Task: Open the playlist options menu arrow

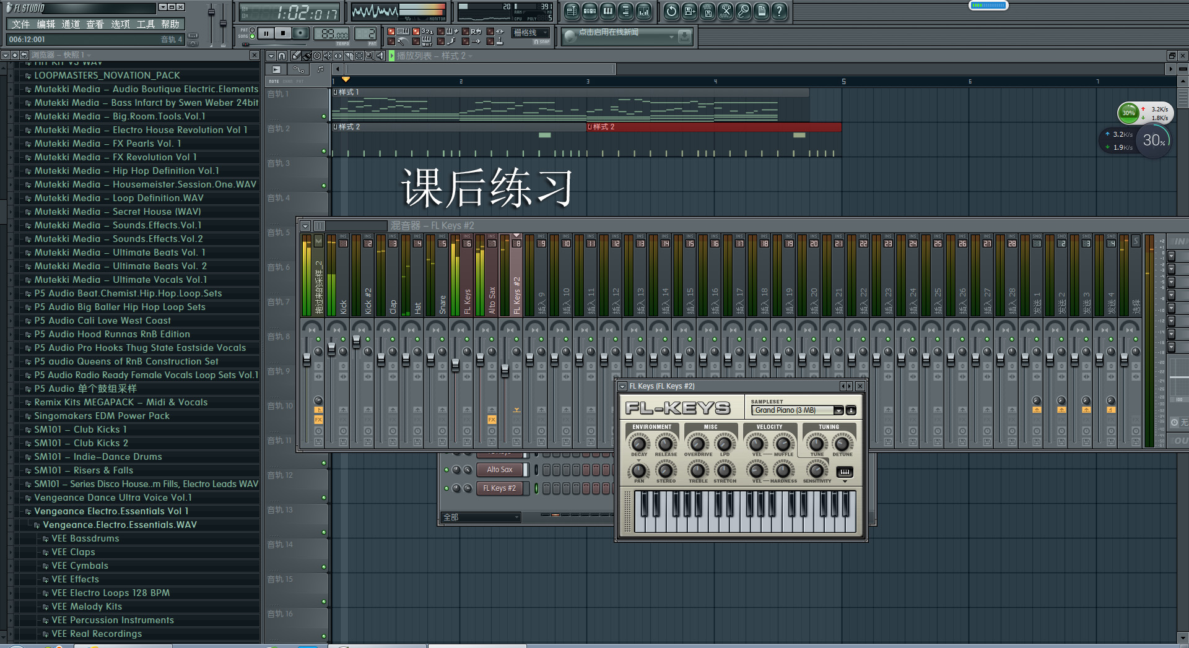Action: point(271,56)
